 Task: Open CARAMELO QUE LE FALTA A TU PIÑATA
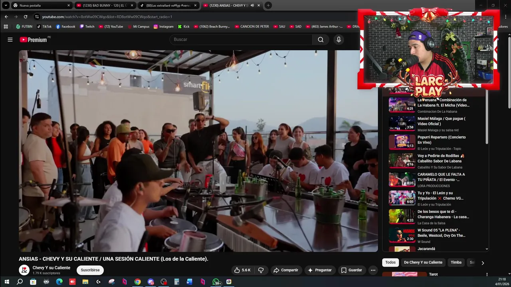click(x=437, y=179)
